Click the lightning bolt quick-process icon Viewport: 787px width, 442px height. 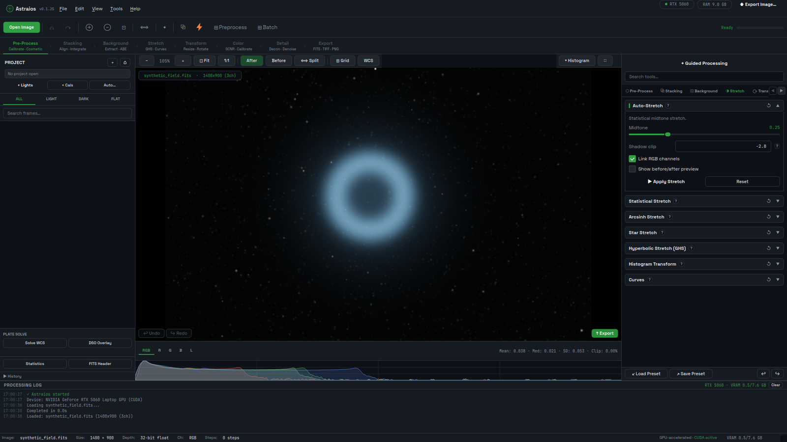pos(199,28)
